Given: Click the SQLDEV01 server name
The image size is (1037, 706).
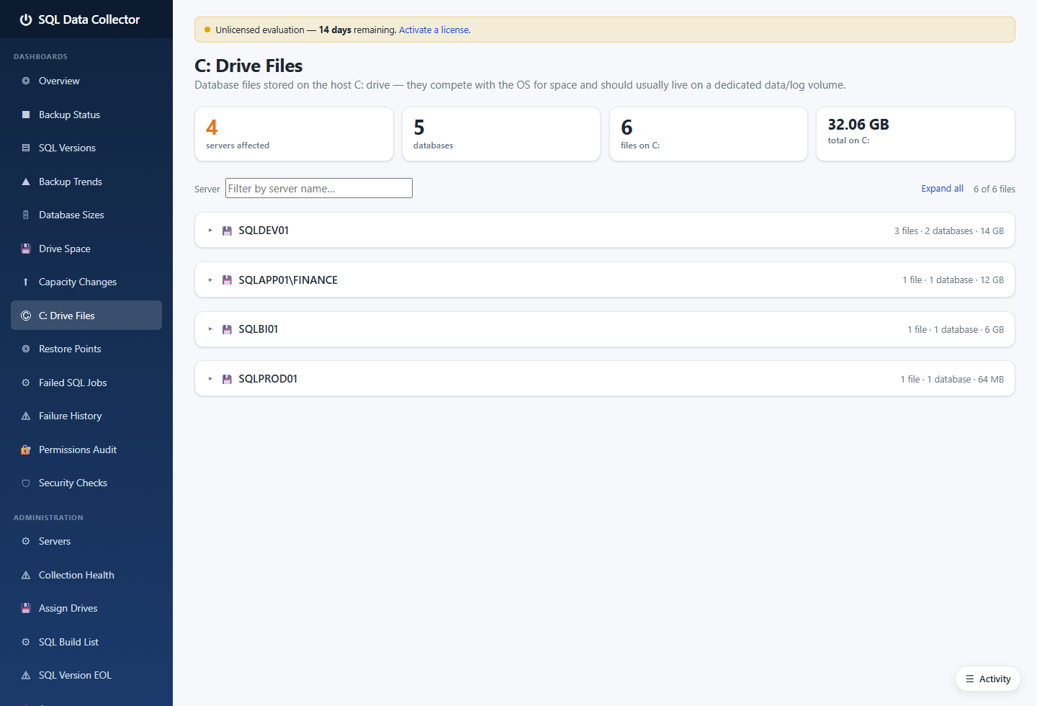Looking at the screenshot, I should pos(264,231).
